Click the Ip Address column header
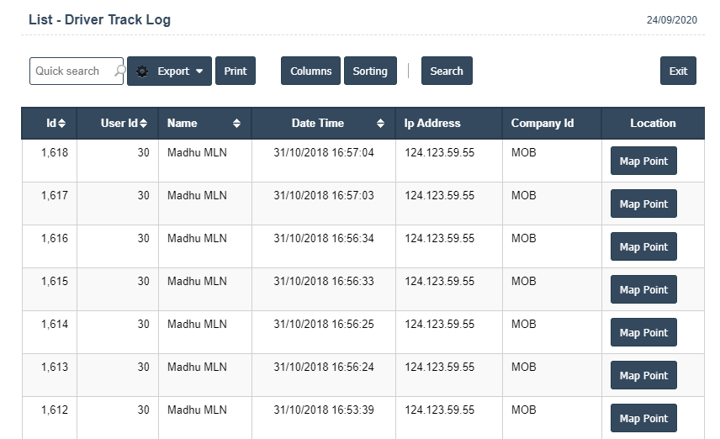The image size is (720, 439). tap(432, 124)
